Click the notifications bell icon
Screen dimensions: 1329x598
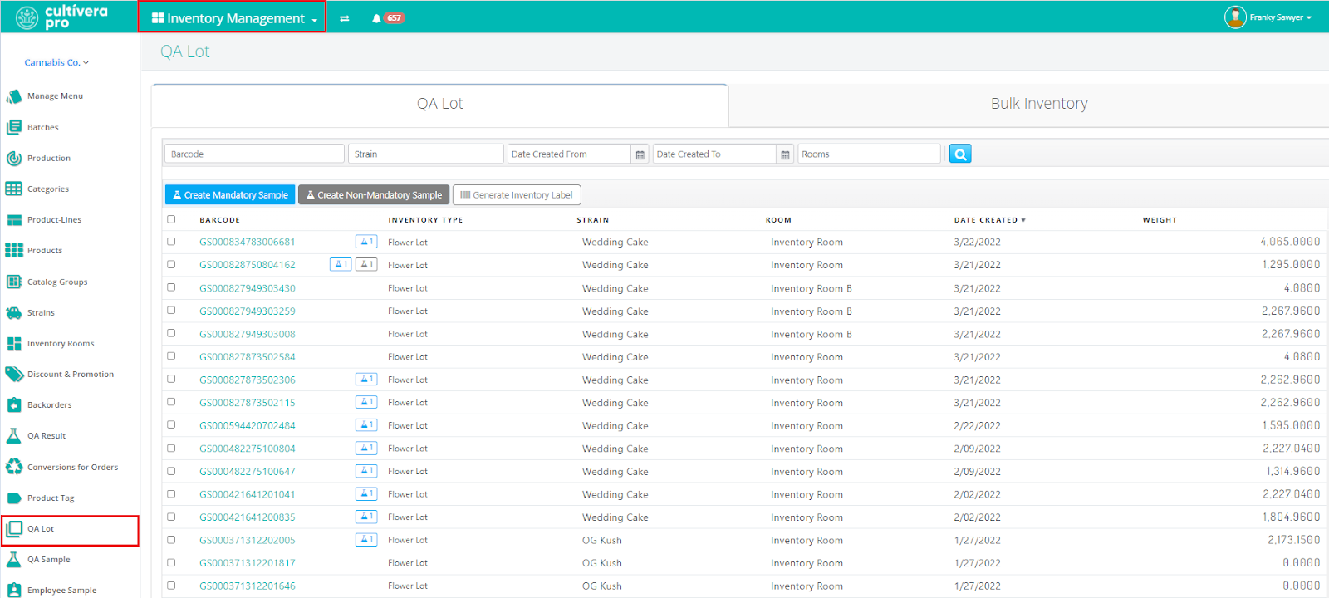tap(376, 18)
